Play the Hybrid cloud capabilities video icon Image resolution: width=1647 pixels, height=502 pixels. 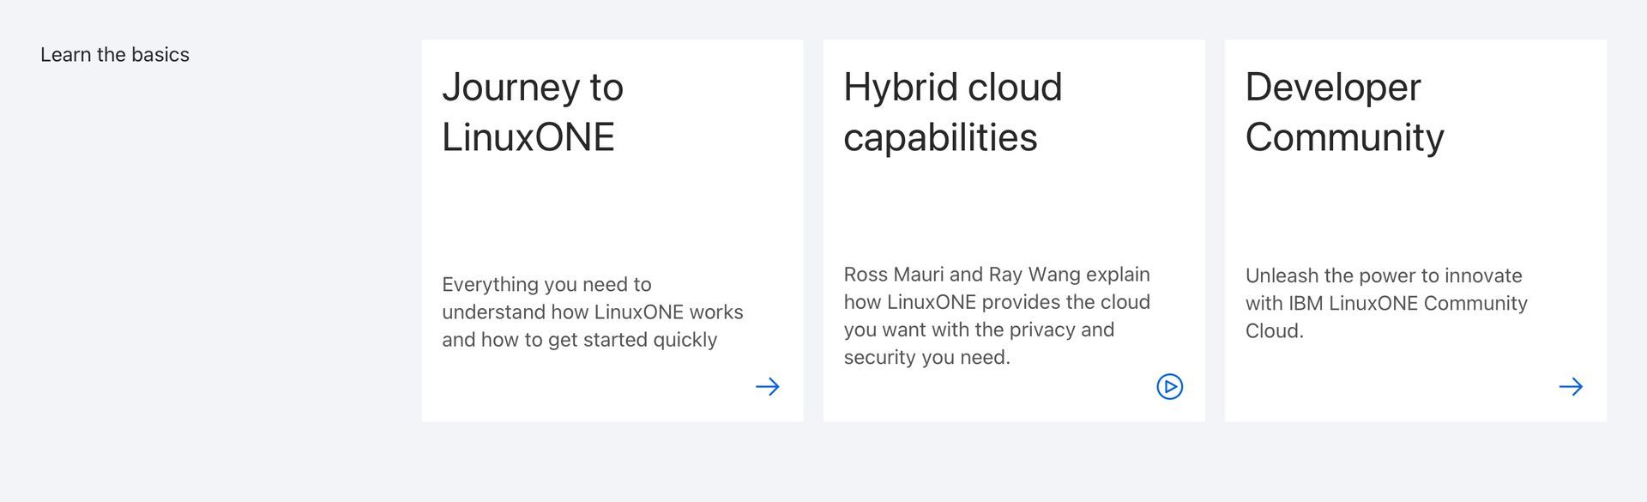point(1169,387)
